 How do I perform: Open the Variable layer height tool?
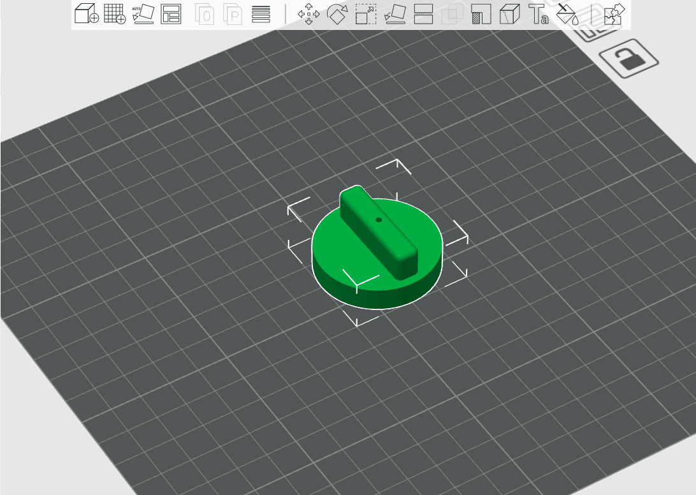pos(261,14)
